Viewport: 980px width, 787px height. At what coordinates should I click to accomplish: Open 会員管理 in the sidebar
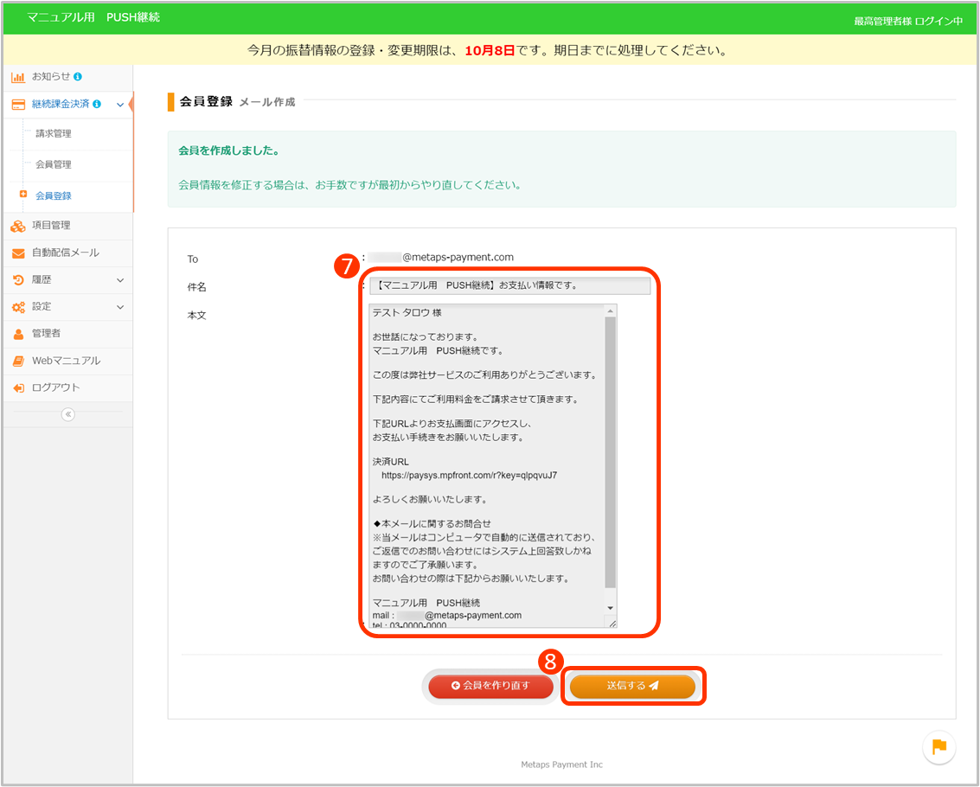pos(54,164)
